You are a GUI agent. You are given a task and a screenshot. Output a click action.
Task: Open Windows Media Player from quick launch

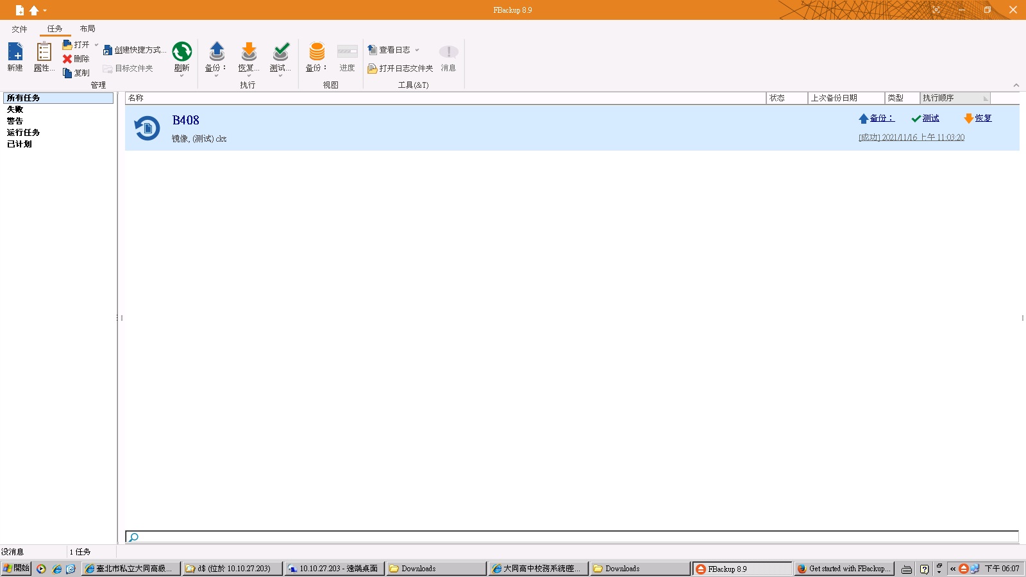click(41, 569)
